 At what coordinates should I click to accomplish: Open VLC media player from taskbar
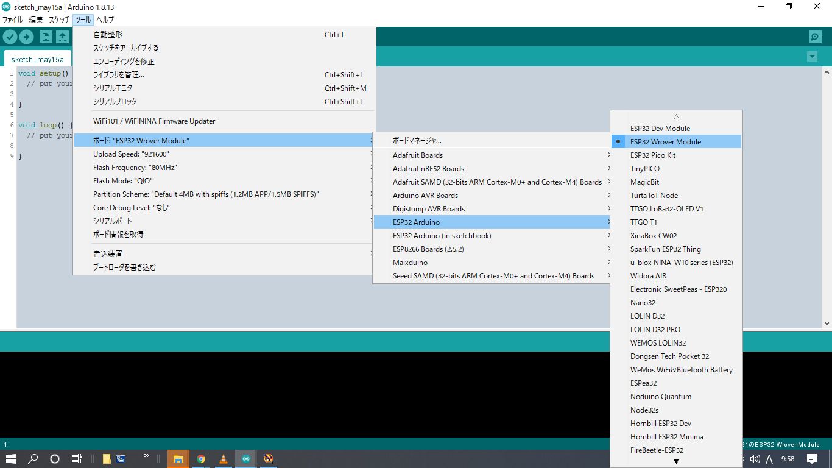224,459
